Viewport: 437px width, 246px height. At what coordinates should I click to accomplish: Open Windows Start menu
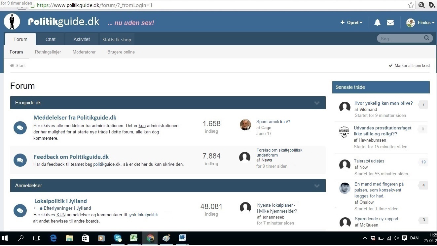point(5,238)
